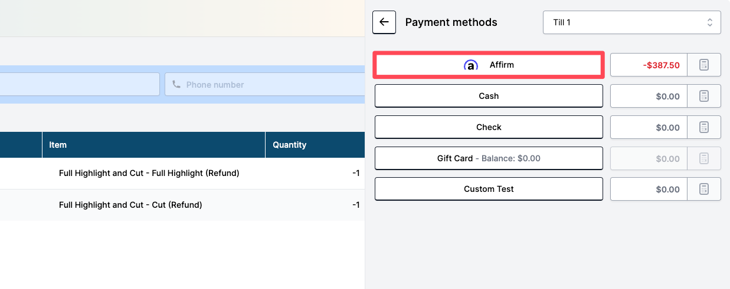Open the calculator icon for the Cash row
The image size is (730, 289).
(704, 96)
